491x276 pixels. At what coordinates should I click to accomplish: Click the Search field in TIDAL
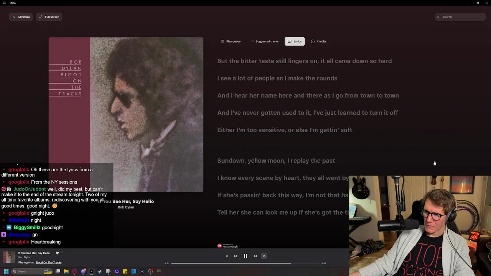point(460,17)
